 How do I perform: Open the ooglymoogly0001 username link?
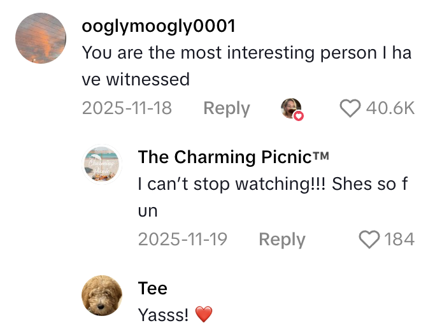[159, 26]
